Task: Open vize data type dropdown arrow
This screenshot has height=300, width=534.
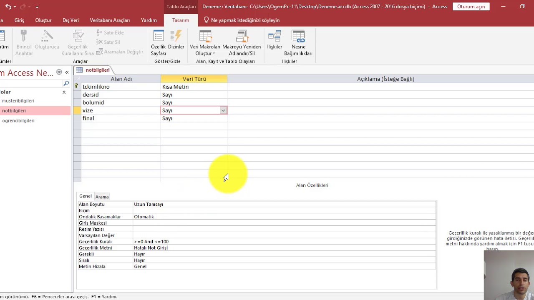Action: coord(223,110)
